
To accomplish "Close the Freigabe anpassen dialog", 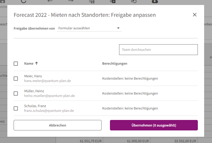I will [194, 15].
